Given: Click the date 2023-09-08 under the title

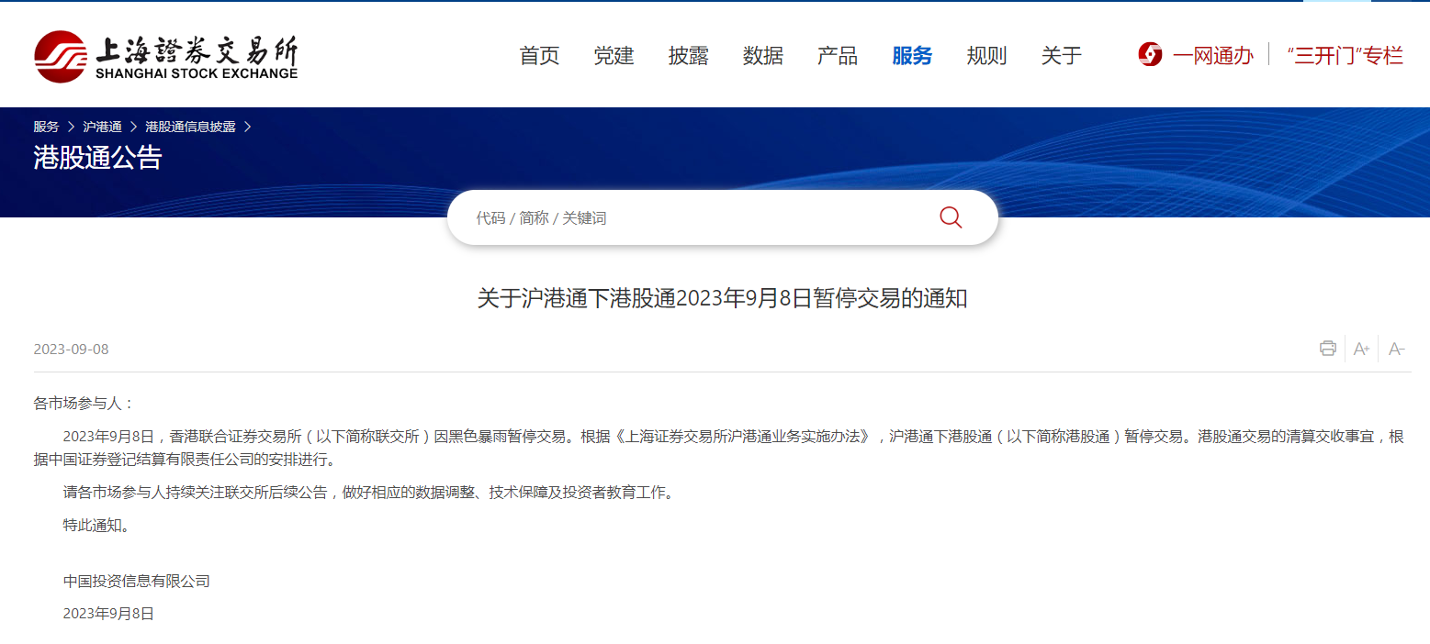Looking at the screenshot, I should (x=71, y=350).
